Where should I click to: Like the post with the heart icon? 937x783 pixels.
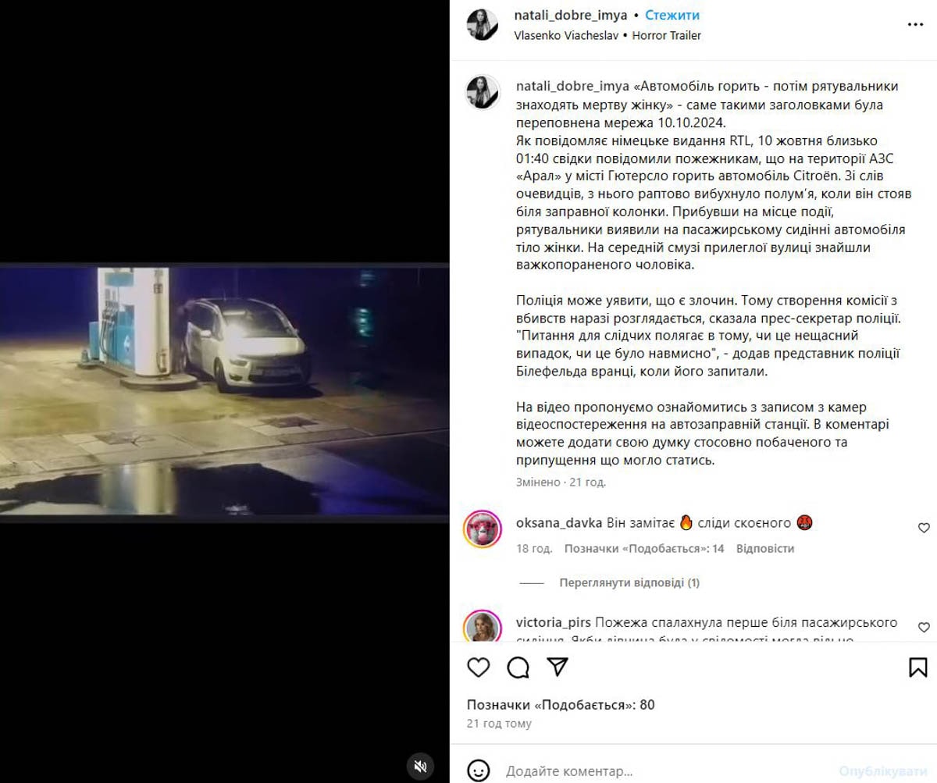pyautogui.click(x=479, y=667)
